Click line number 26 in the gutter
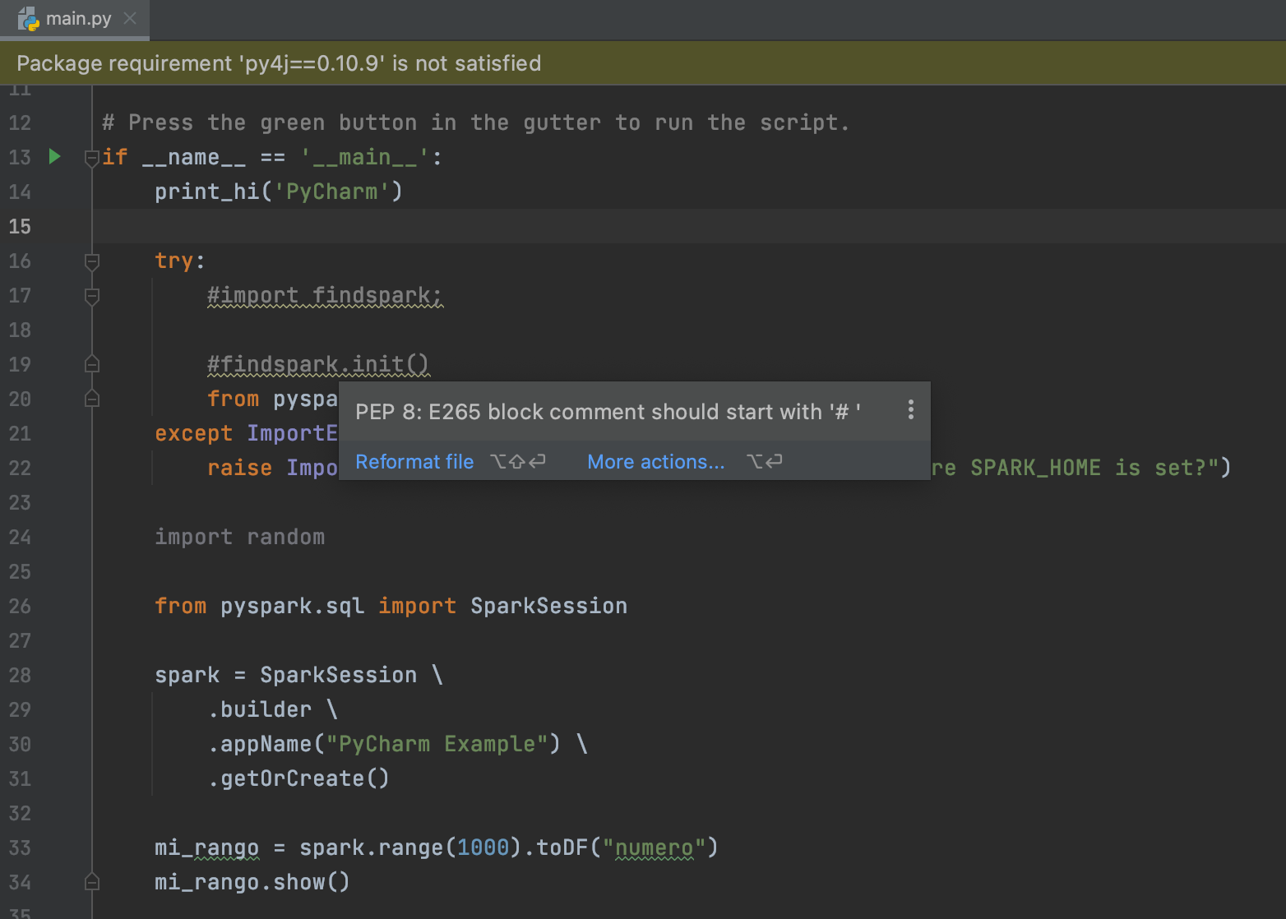The image size is (1286, 919). 20,607
